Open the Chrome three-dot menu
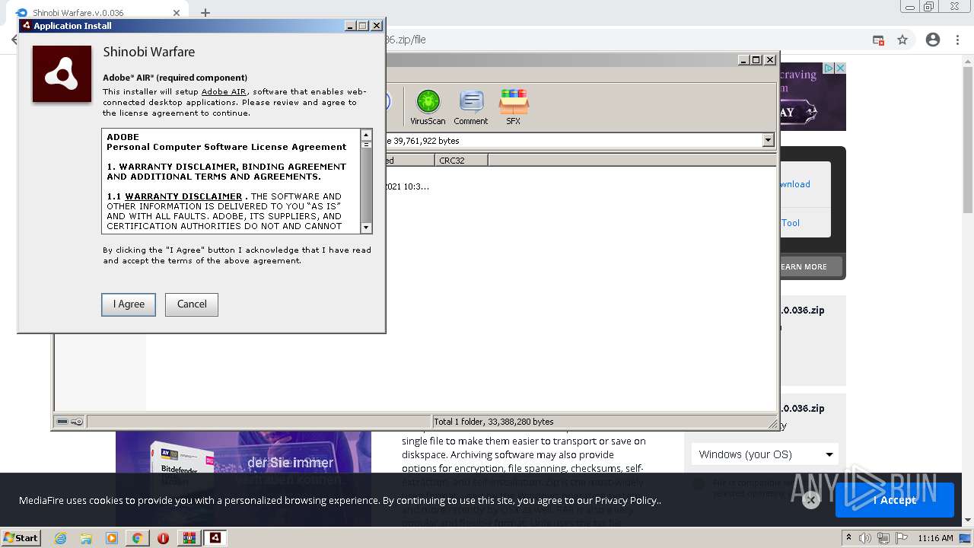This screenshot has height=548, width=974. pos(957,40)
